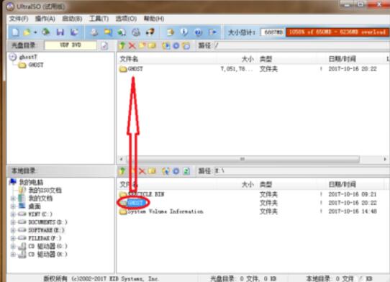The width and height of the screenshot is (390, 282).
Task: Select System Volume Information folder
Action: point(165,211)
